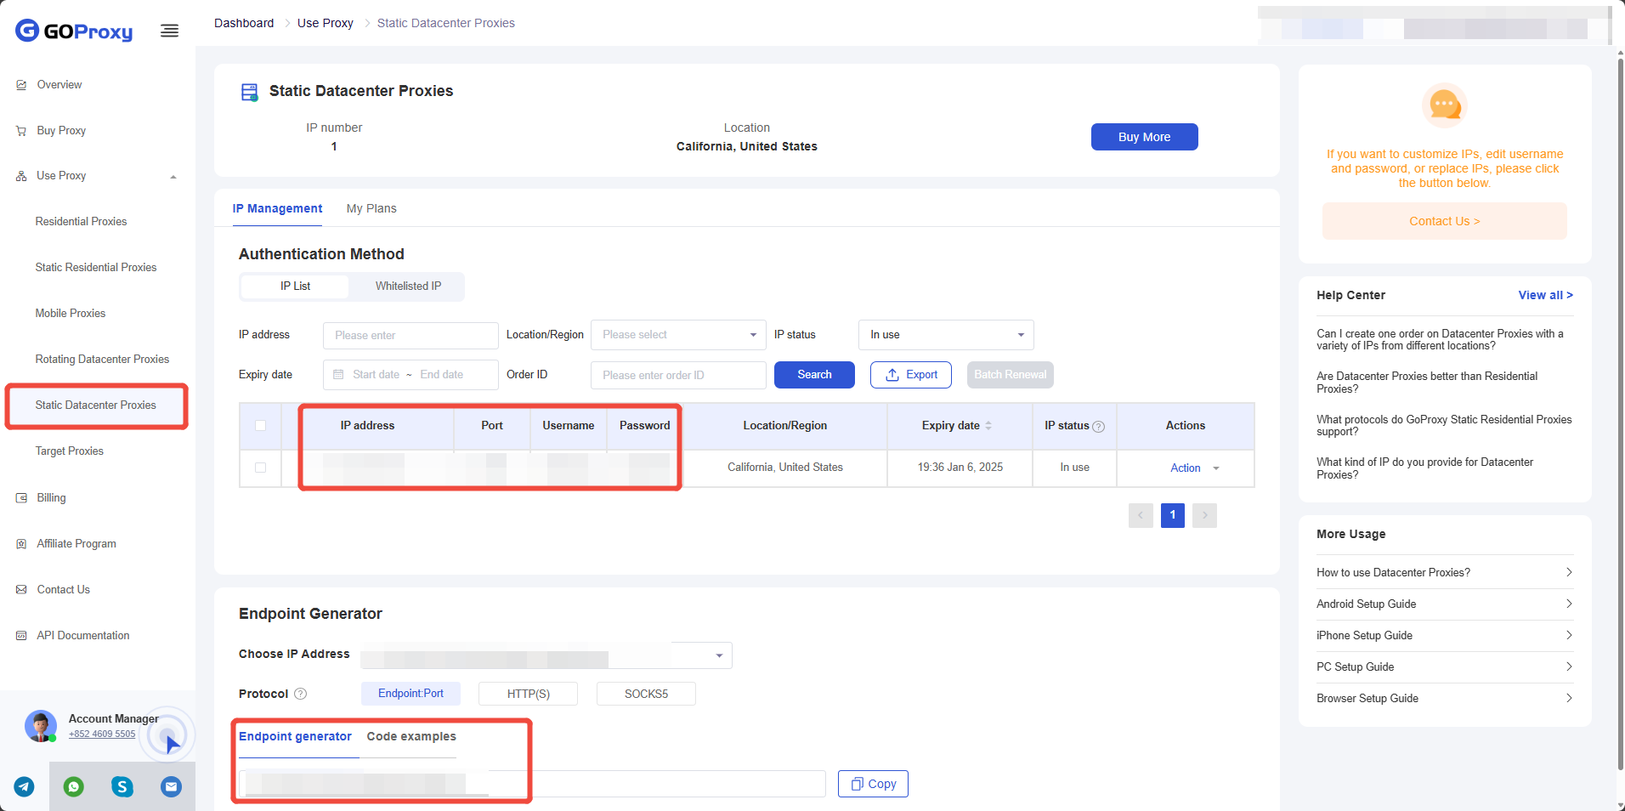Collapse the Use Proxy sidebar section

[x=173, y=177]
